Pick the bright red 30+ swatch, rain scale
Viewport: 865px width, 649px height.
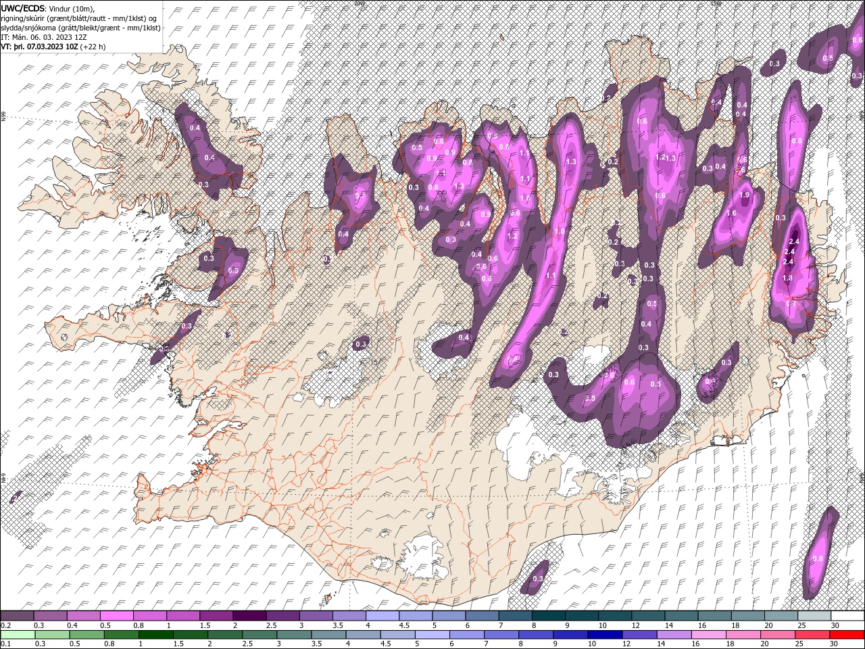(846, 635)
